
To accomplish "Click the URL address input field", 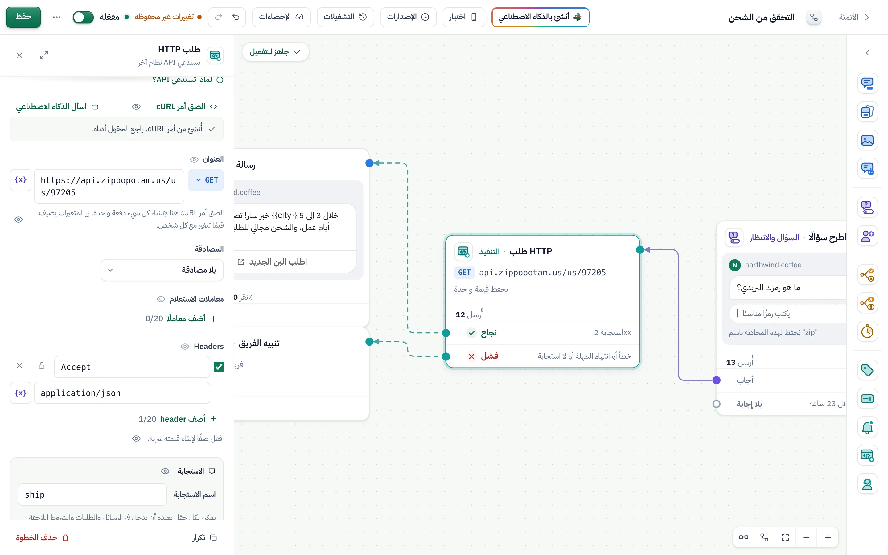I will [109, 186].
